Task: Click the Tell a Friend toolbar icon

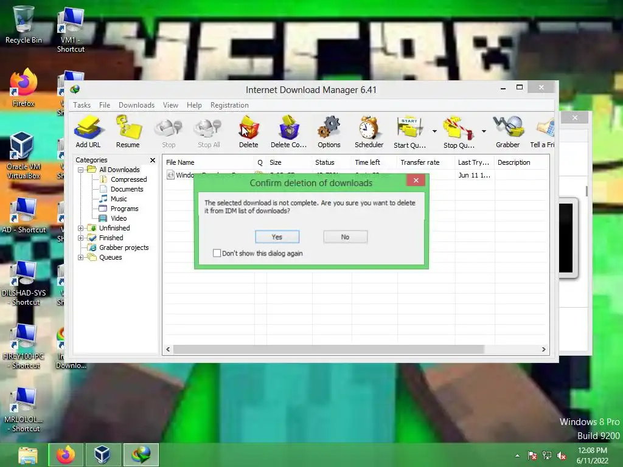Action: tap(543, 132)
